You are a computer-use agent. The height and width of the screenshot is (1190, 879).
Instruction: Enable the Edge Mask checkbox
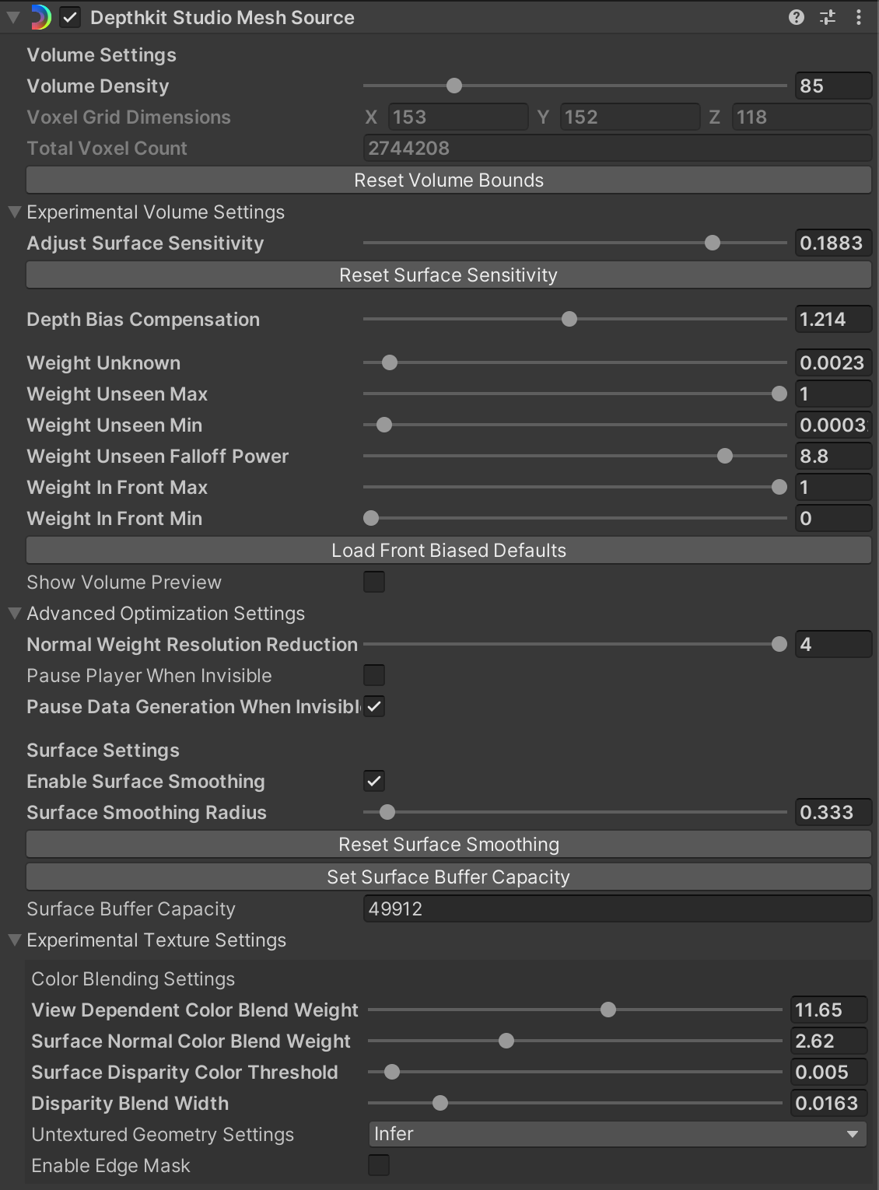[x=379, y=1165]
